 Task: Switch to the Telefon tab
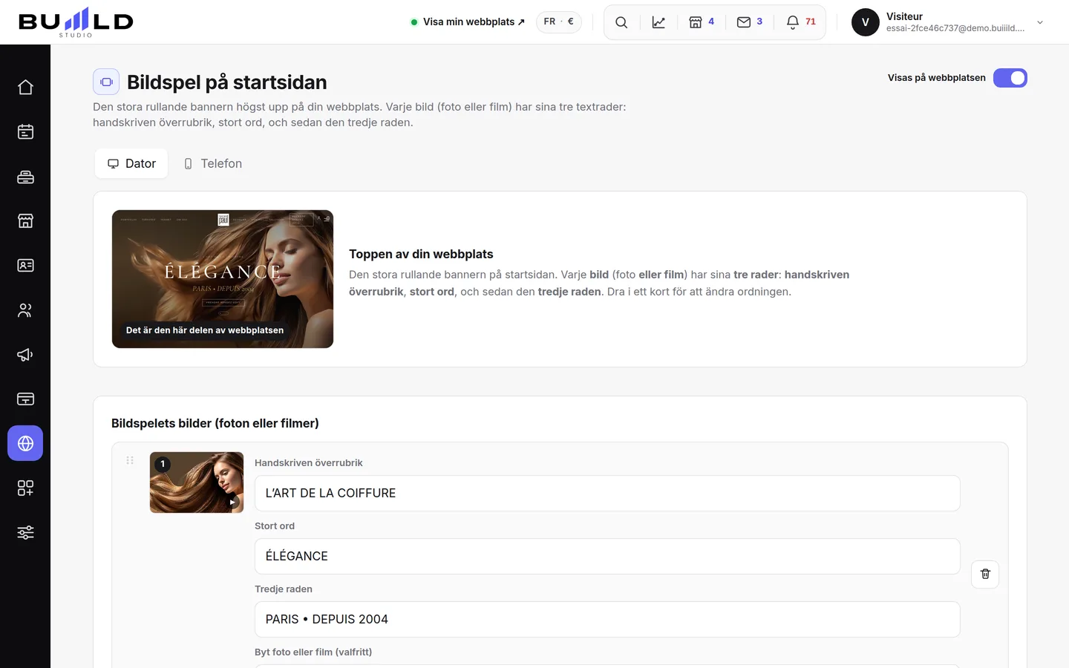(212, 163)
